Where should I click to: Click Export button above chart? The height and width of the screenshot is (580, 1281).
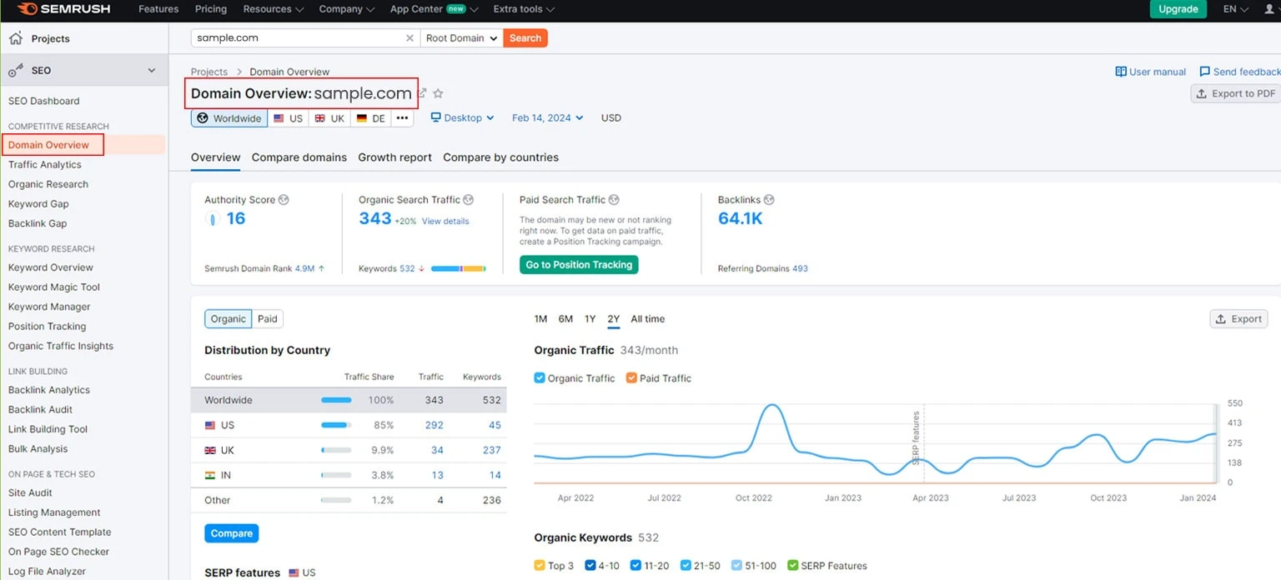pos(1238,318)
